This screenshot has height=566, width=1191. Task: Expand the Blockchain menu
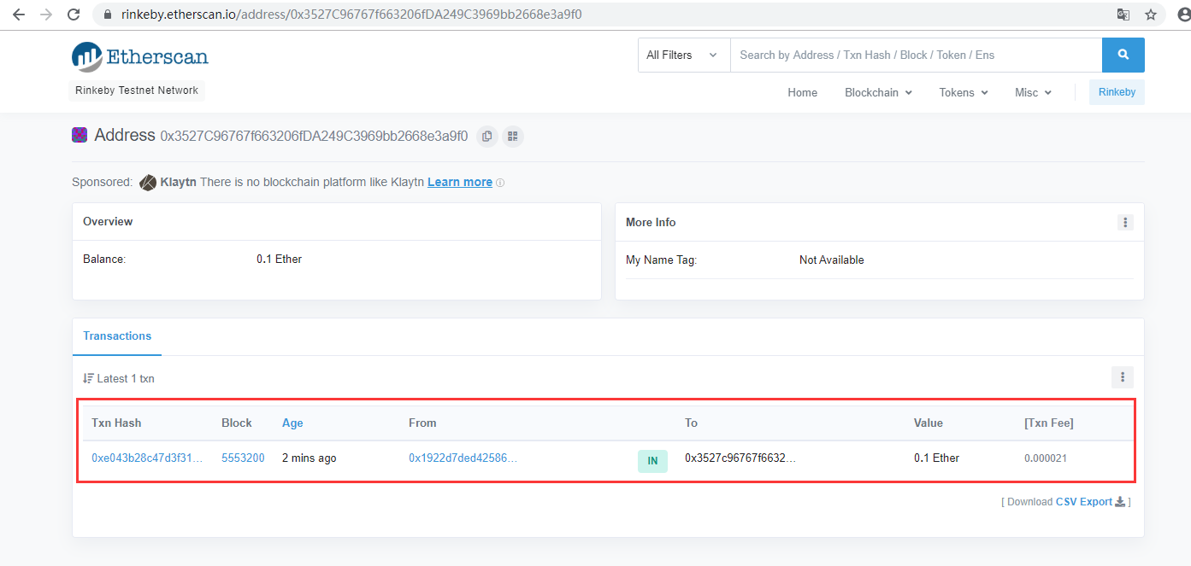click(878, 92)
